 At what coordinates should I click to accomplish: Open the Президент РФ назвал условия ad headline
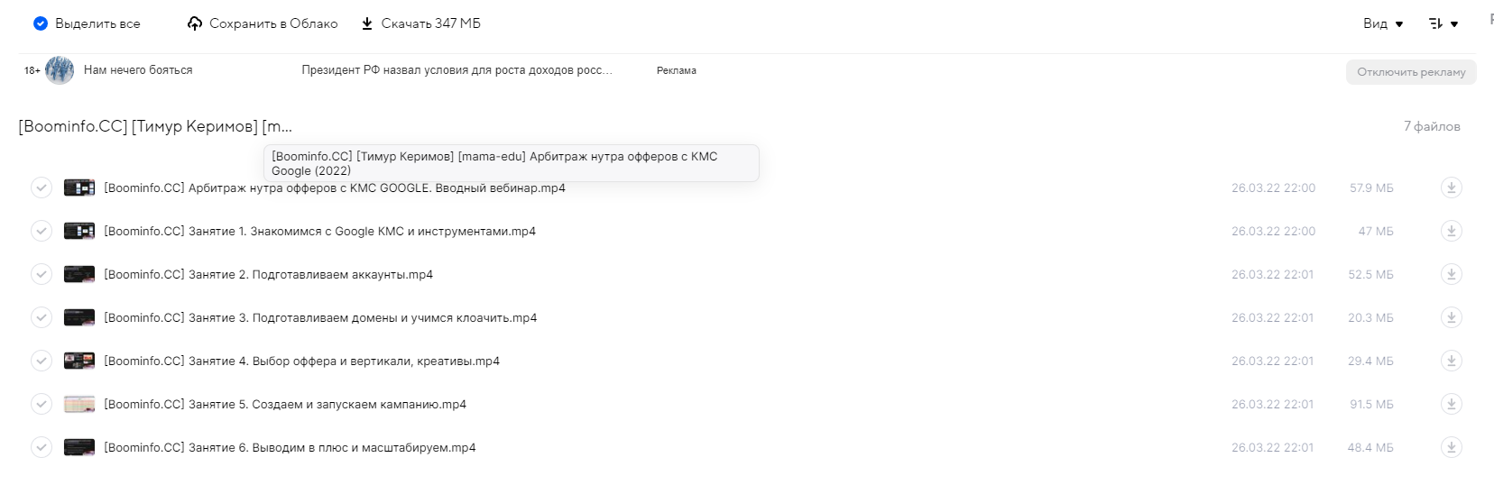pos(456,70)
